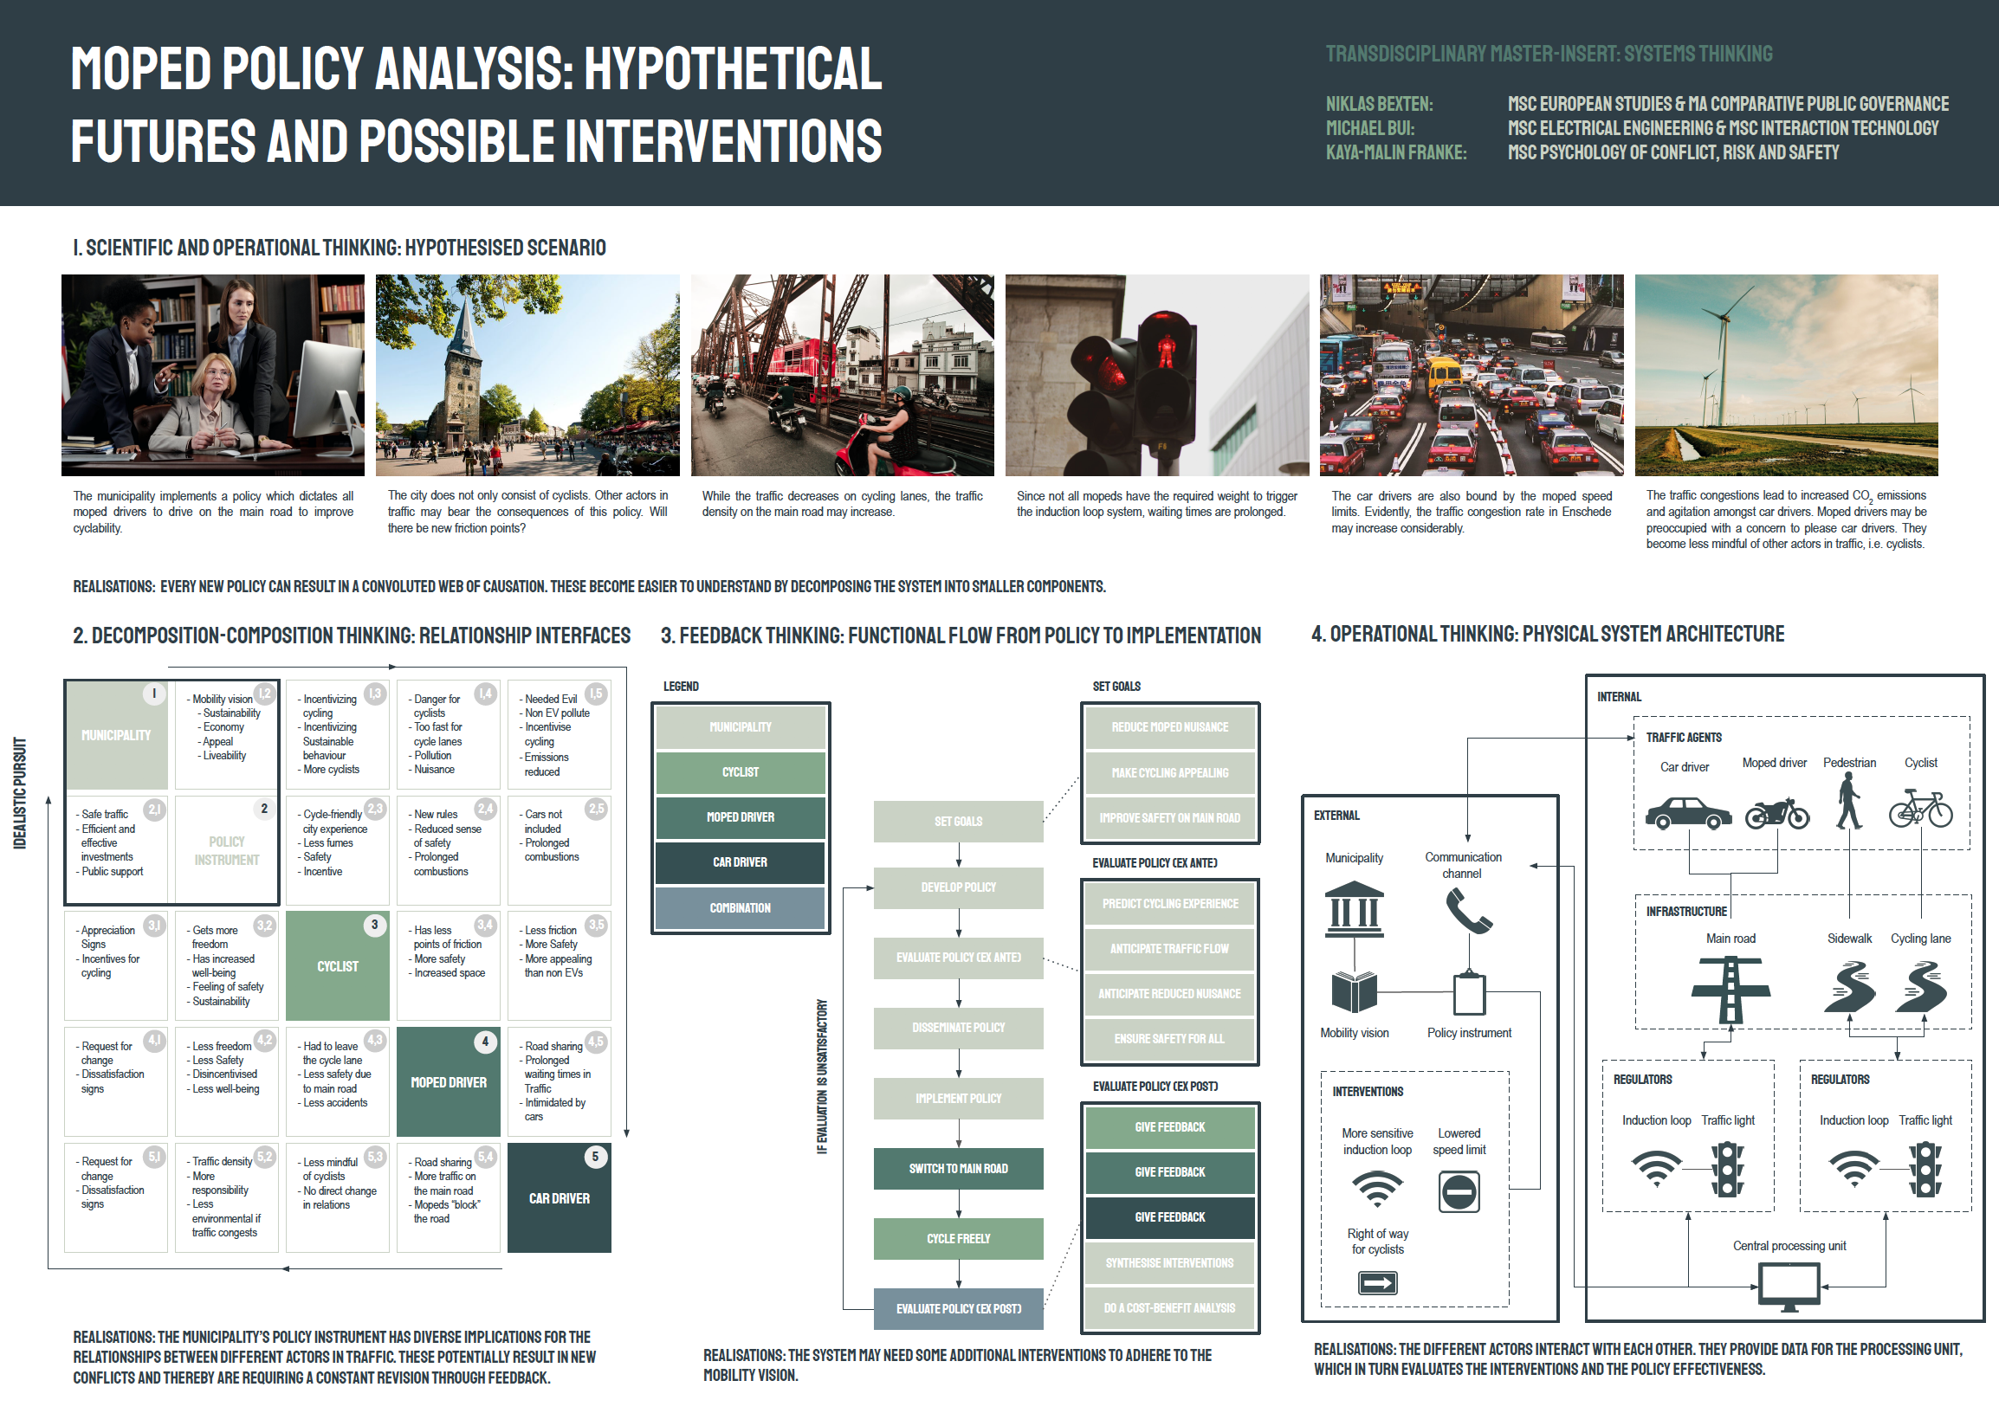Select the Mobility vision book icon

coord(1354,992)
